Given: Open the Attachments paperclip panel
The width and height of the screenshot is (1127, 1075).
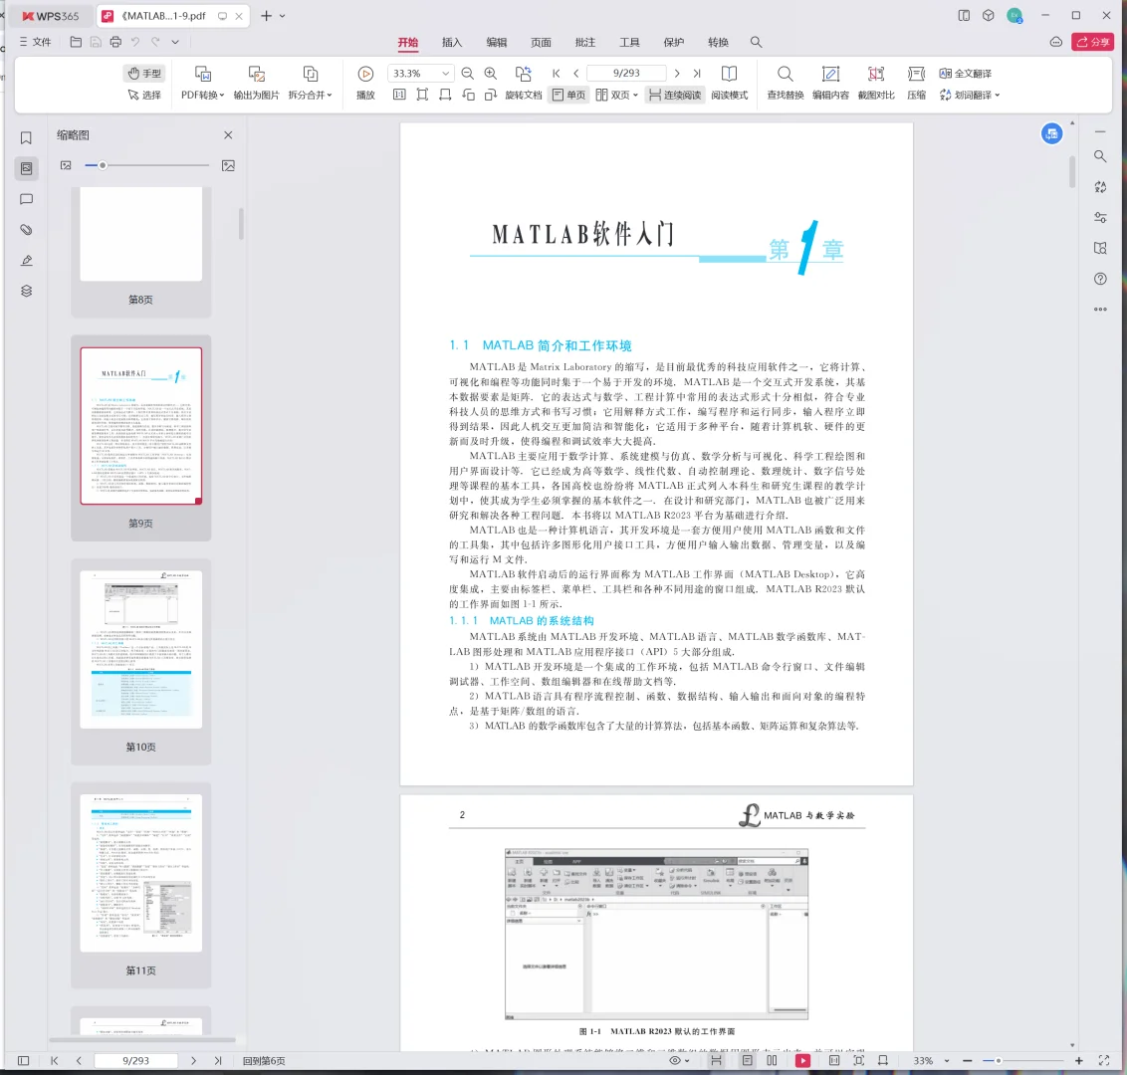Looking at the screenshot, I should (27, 230).
